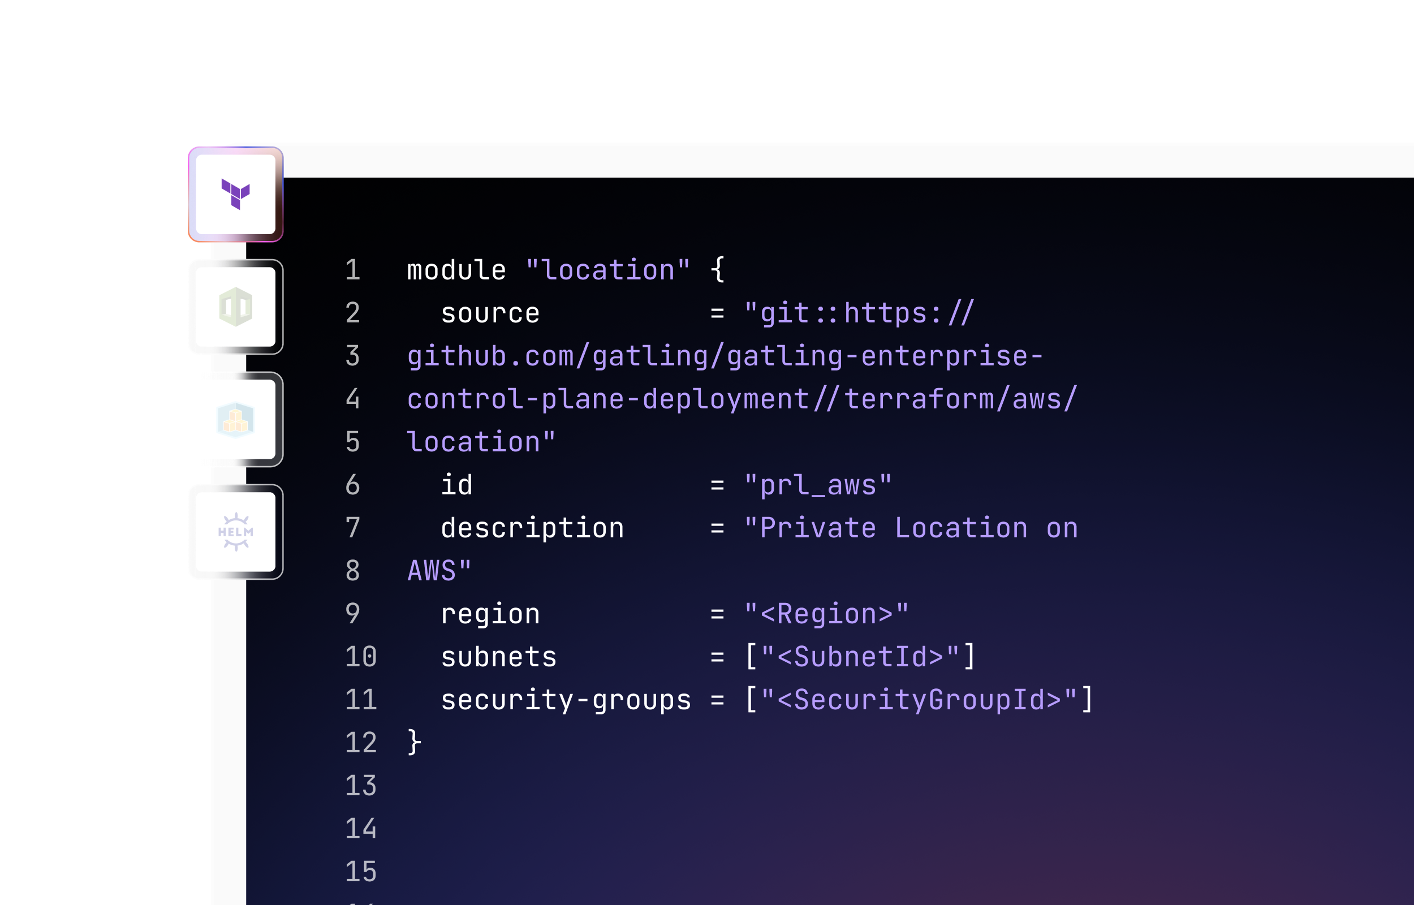Click the '"Private Location on' string
Screen dimensions: 1414x905
click(911, 528)
